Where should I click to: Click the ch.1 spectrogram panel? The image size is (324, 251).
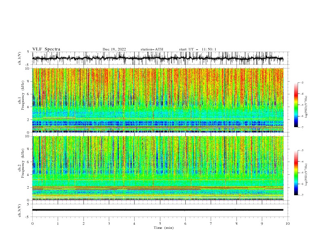pos(157,100)
